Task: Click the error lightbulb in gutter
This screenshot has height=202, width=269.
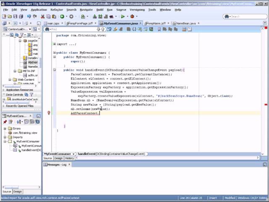Action: 49,113
